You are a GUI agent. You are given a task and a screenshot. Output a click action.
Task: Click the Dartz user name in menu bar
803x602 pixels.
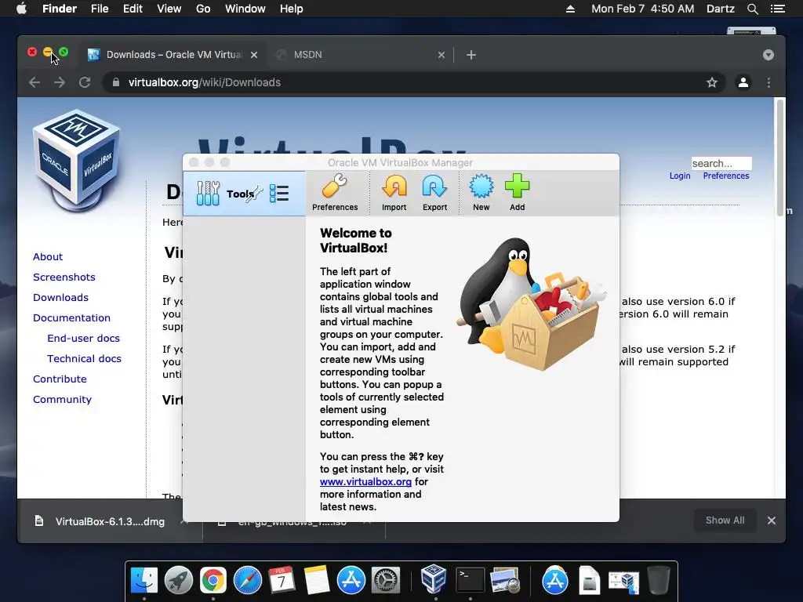[720, 9]
